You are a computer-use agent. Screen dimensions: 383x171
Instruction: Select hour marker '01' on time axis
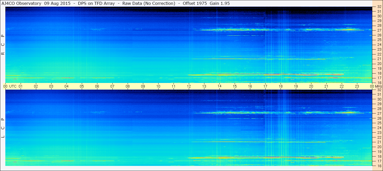tap(21, 86)
